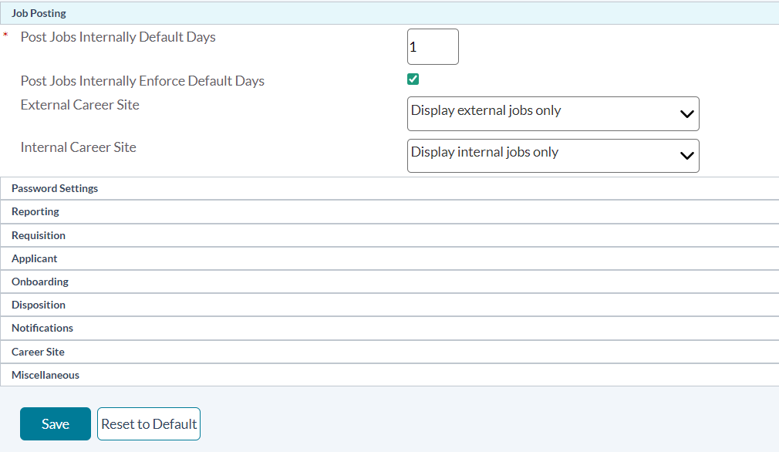This screenshot has height=452, width=779.
Task: Expand the Reporting section
Action: tap(35, 211)
